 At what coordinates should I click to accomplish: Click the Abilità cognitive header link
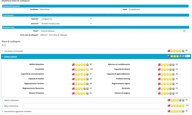(x=10, y=57)
